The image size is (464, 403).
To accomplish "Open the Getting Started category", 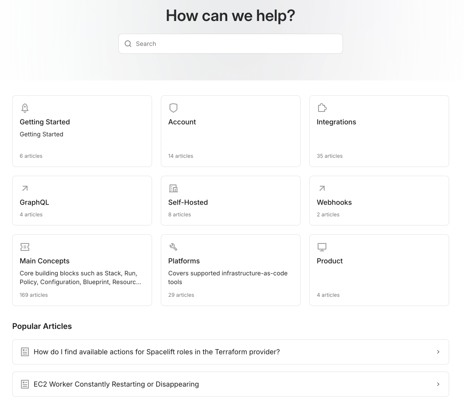I will [x=82, y=131].
